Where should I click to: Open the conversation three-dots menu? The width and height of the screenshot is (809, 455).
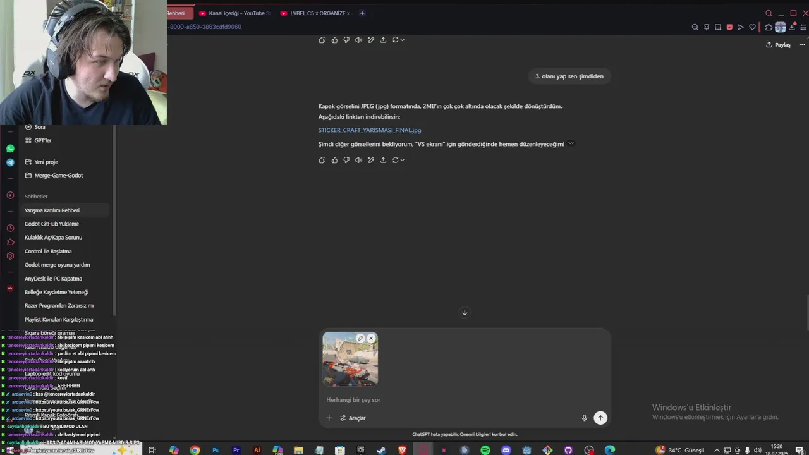(x=802, y=45)
